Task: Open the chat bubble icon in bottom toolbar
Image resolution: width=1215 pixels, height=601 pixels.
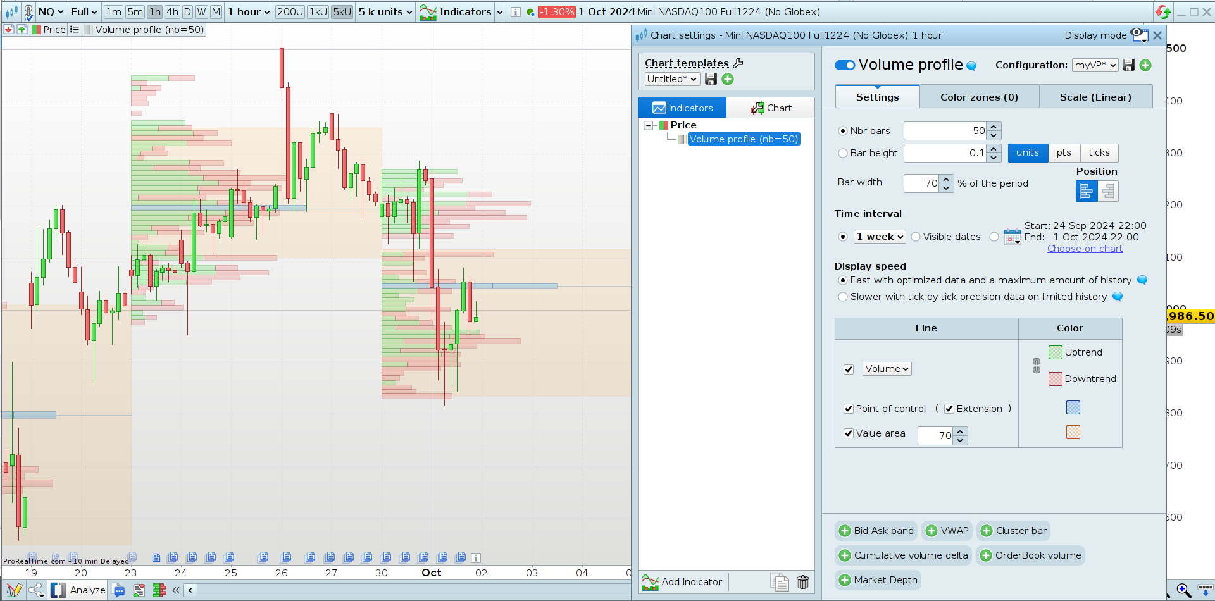Action: click(118, 590)
